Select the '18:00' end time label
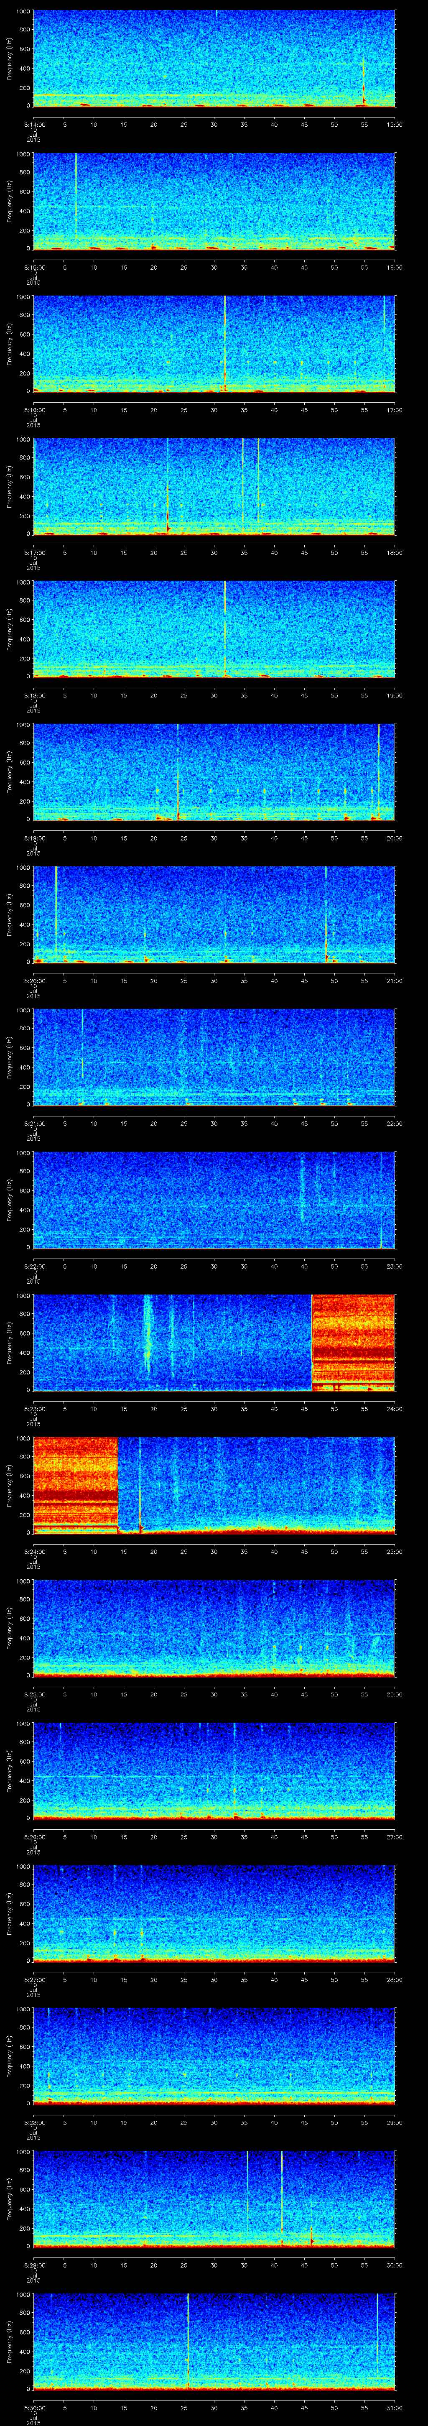 click(x=395, y=553)
